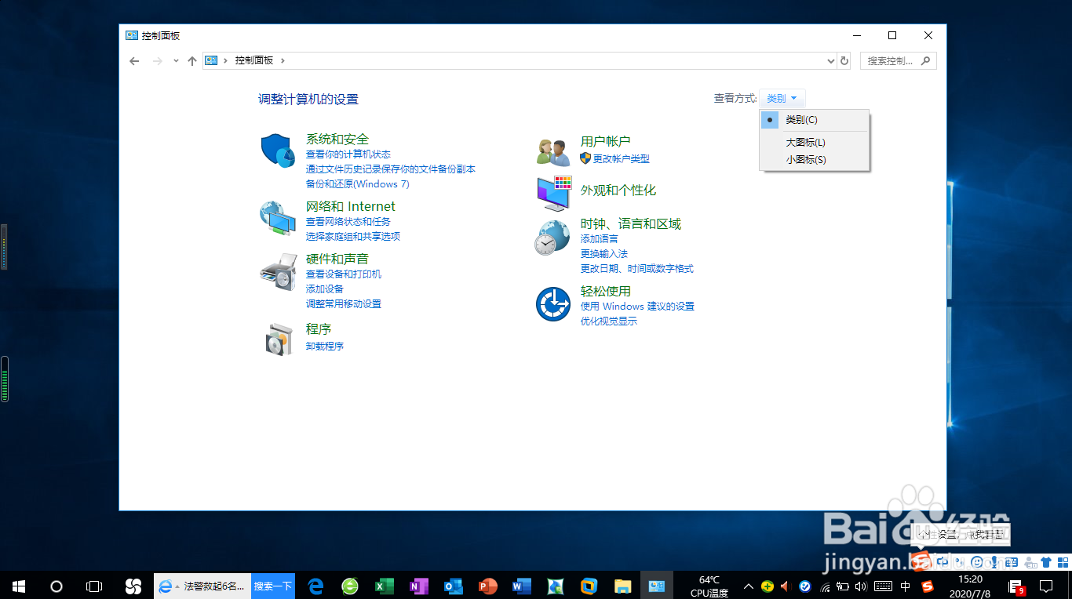
Task: Open Task View on the taskbar
Action: [x=94, y=586]
